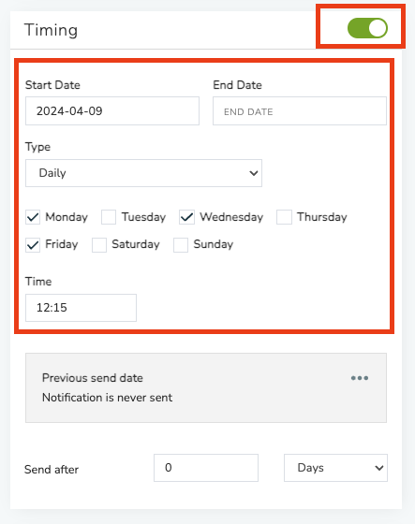Open the three-dots menu in Previous send date
This screenshot has width=415, height=524.
pyautogui.click(x=360, y=378)
